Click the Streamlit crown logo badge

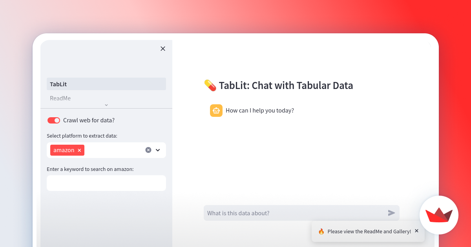(x=439, y=215)
